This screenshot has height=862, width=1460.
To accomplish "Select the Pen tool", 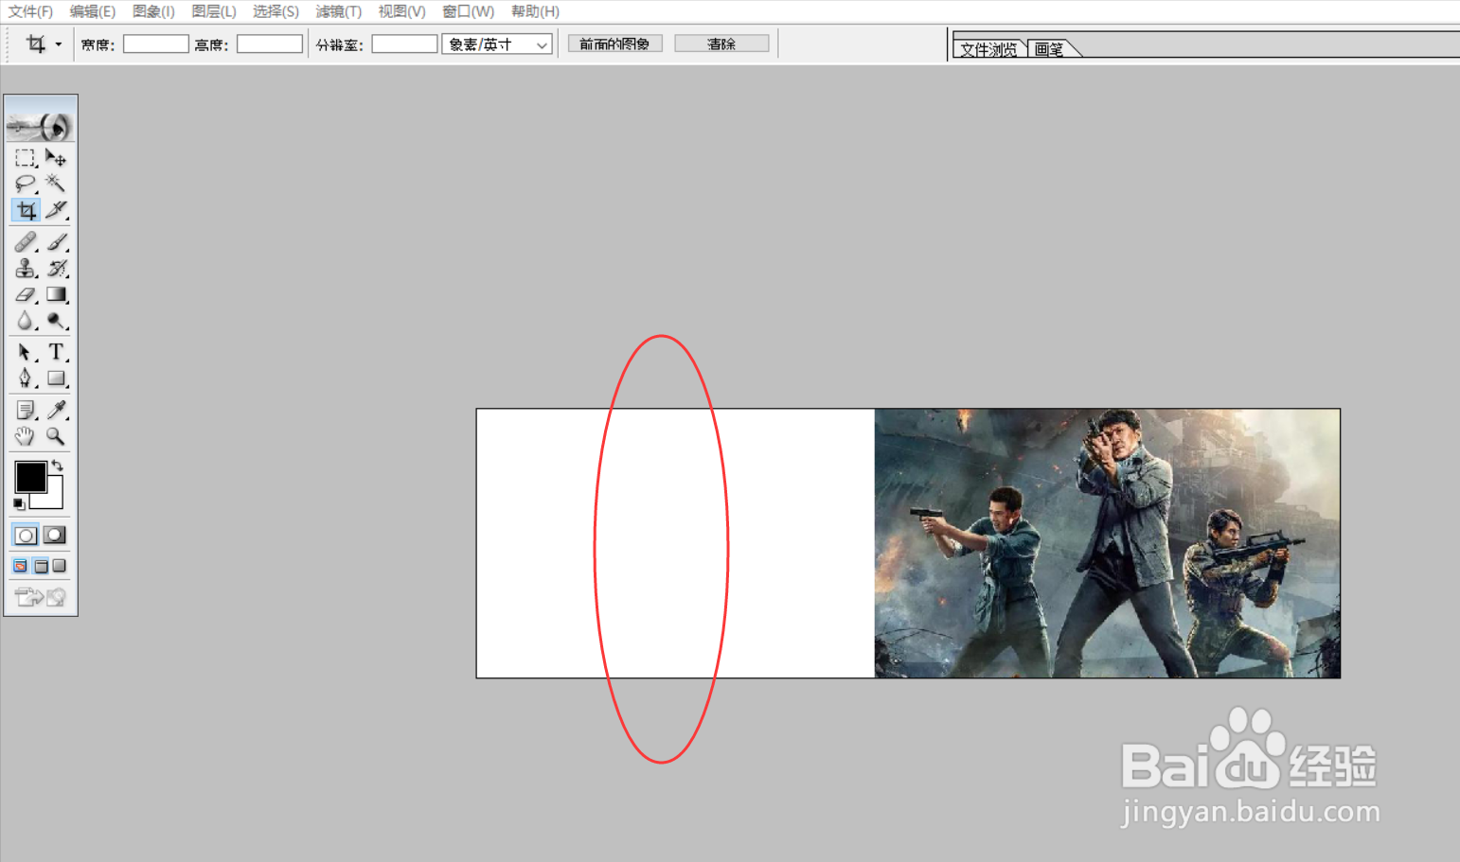I will coord(26,378).
